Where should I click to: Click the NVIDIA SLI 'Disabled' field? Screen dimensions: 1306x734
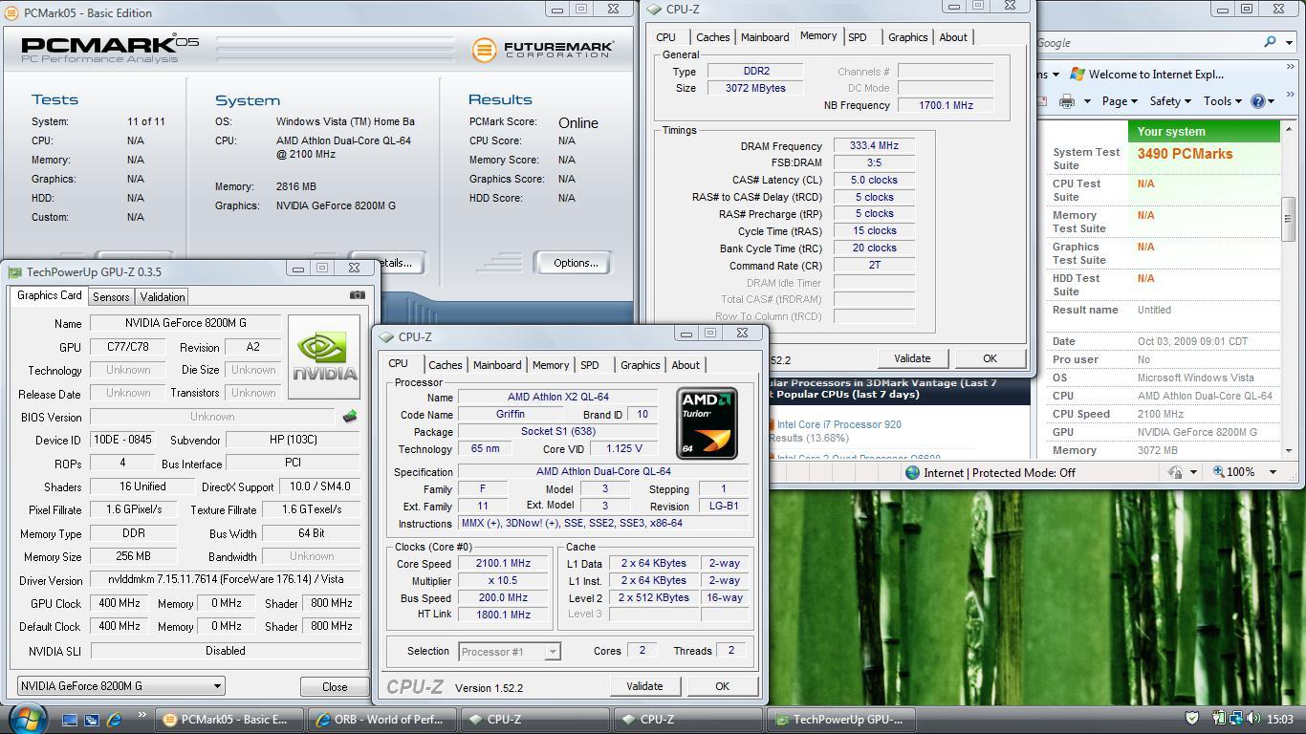click(x=225, y=651)
